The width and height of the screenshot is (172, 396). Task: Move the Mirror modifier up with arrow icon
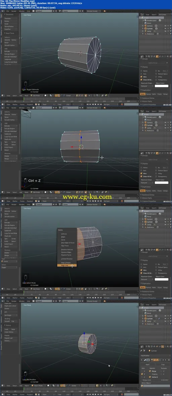point(163,360)
